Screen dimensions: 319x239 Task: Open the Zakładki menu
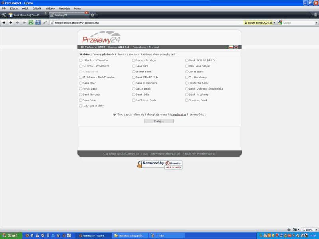37,8
